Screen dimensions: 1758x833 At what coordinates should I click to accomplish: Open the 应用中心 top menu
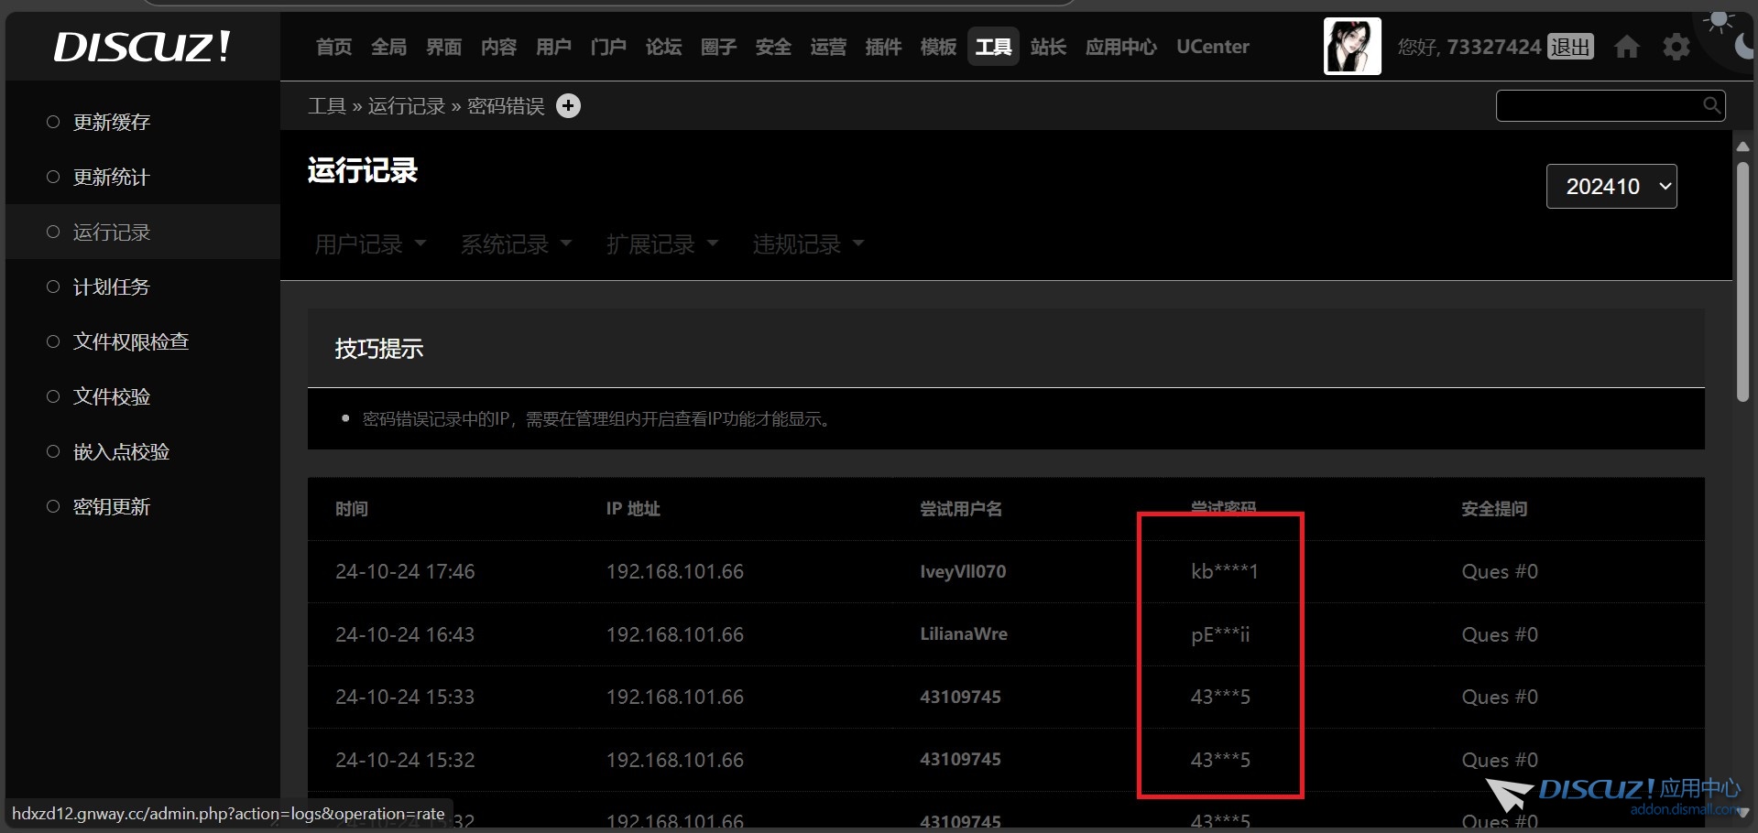coord(1120,47)
